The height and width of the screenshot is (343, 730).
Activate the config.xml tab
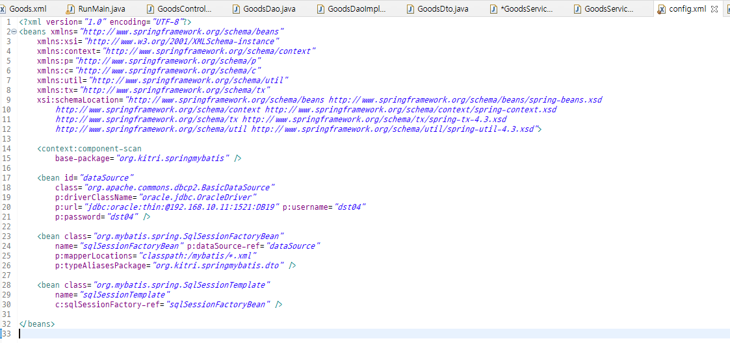(x=687, y=9)
